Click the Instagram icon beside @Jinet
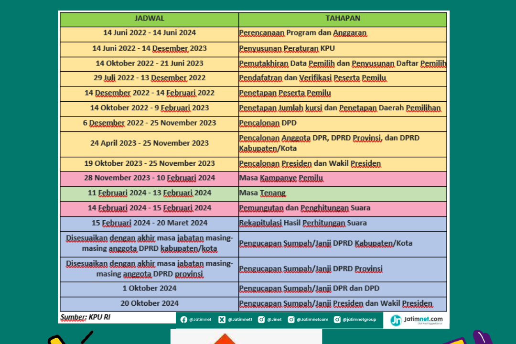Viewport: 516px width, 344px height. click(261, 320)
